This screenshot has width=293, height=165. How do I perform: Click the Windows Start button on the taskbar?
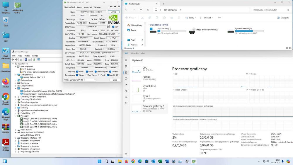(x=100, y=161)
